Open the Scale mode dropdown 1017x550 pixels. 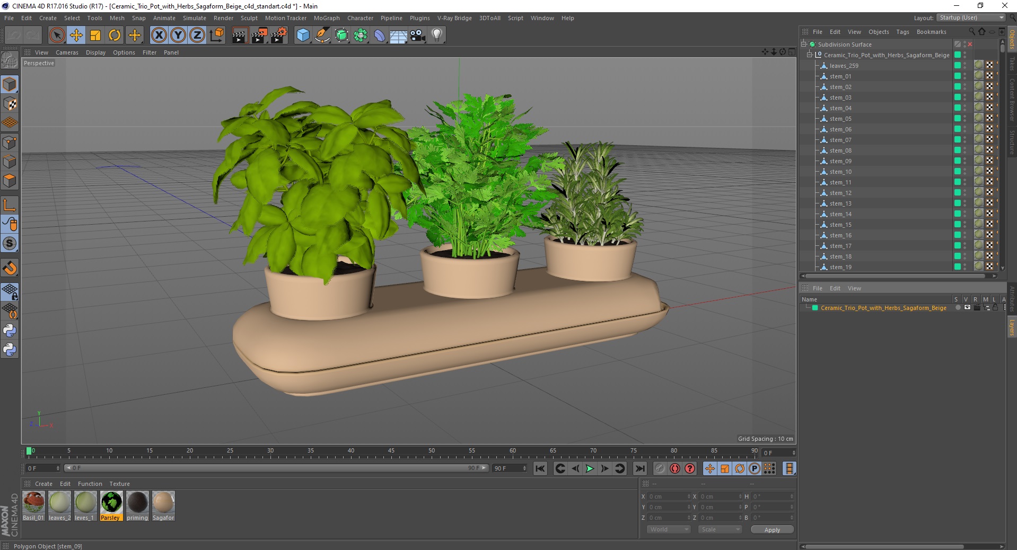tap(720, 529)
